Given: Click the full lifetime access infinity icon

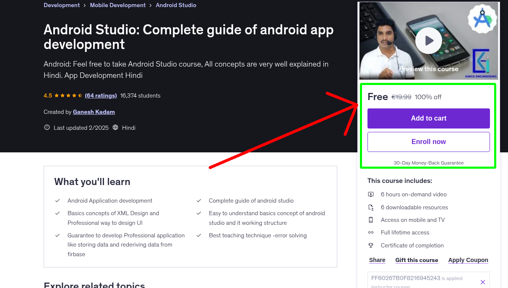Looking at the screenshot, I should (372, 232).
